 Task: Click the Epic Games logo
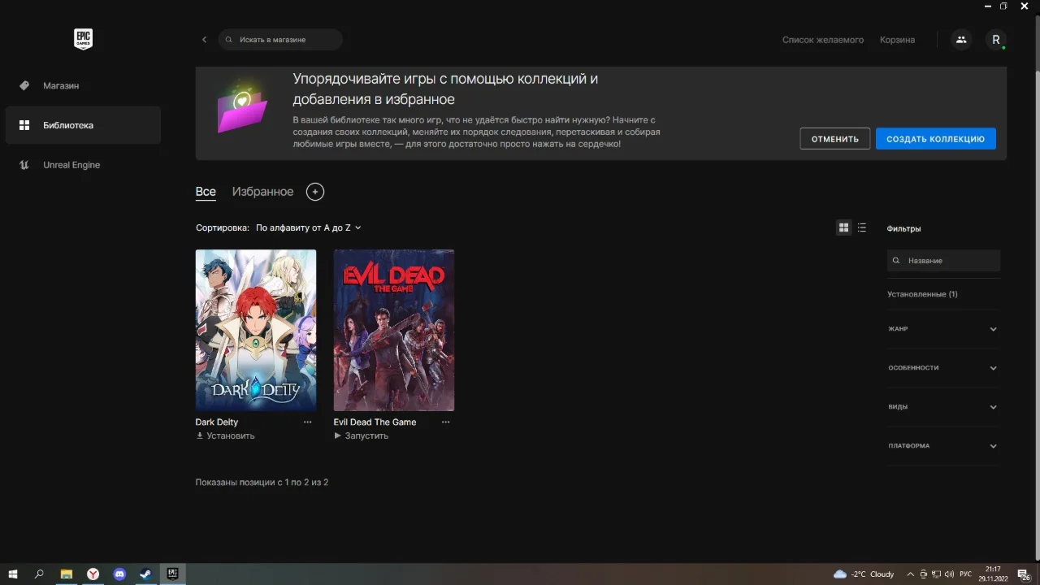pos(83,39)
